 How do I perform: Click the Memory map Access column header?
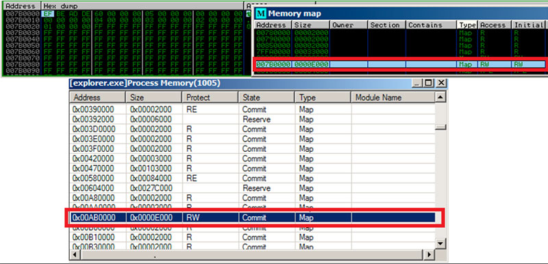coord(495,25)
